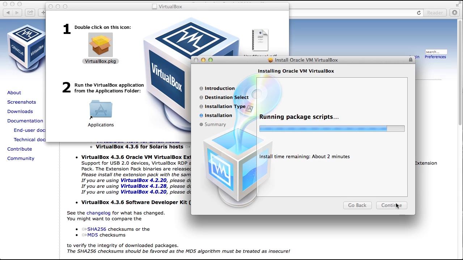Minimize the Install Oracle VM VirtualBox window

click(x=203, y=60)
